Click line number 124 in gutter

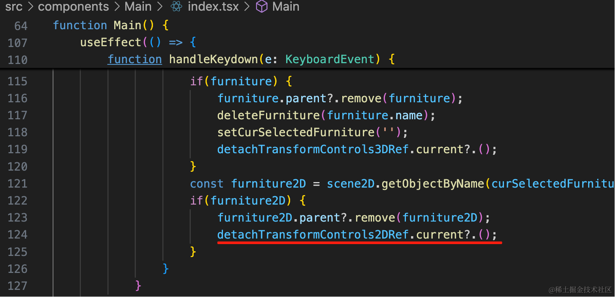pyautogui.click(x=17, y=235)
